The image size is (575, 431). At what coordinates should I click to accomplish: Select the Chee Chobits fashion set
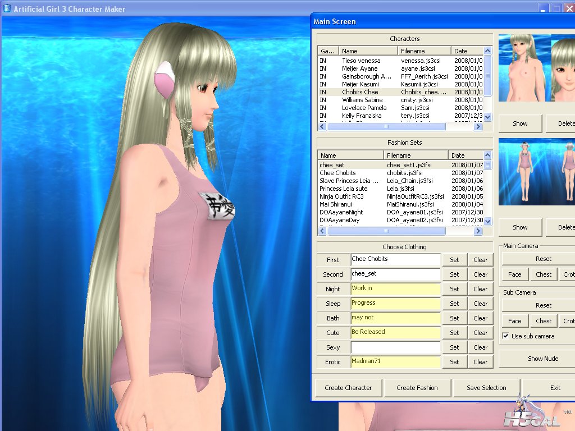click(x=401, y=173)
